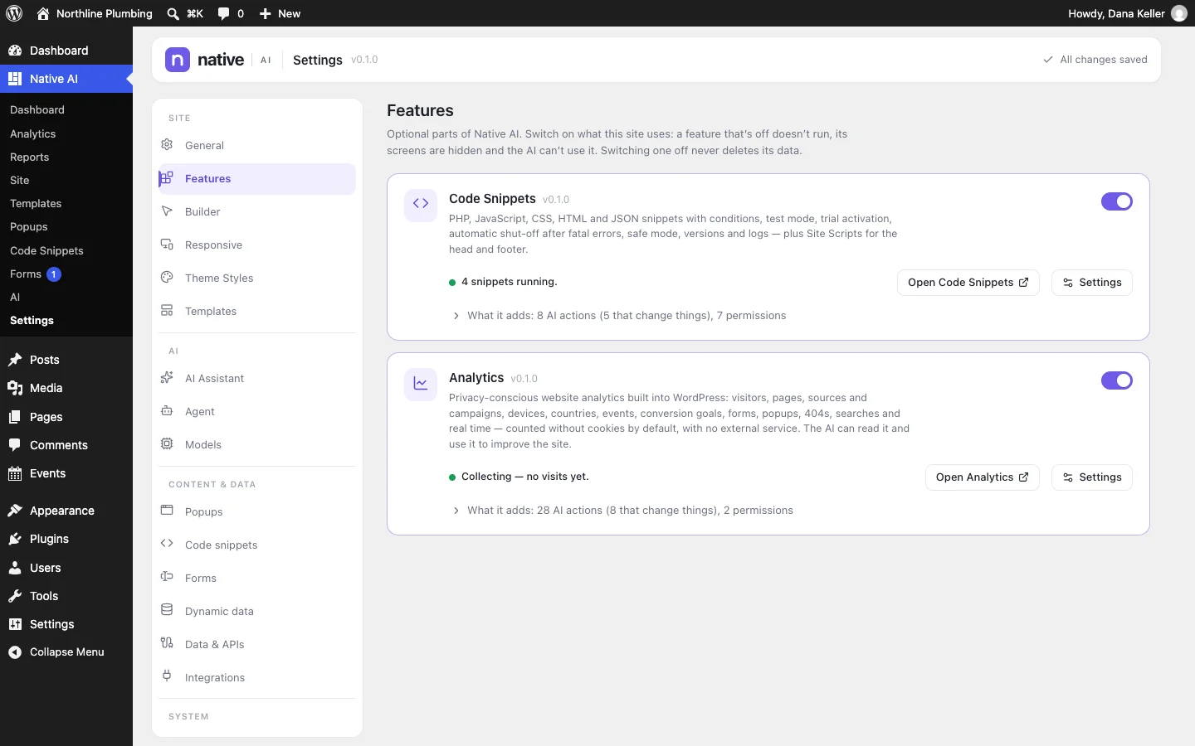1195x746 pixels.
Task: Open Code Snippets in Native AI submenu
Action: click(x=66, y=250)
